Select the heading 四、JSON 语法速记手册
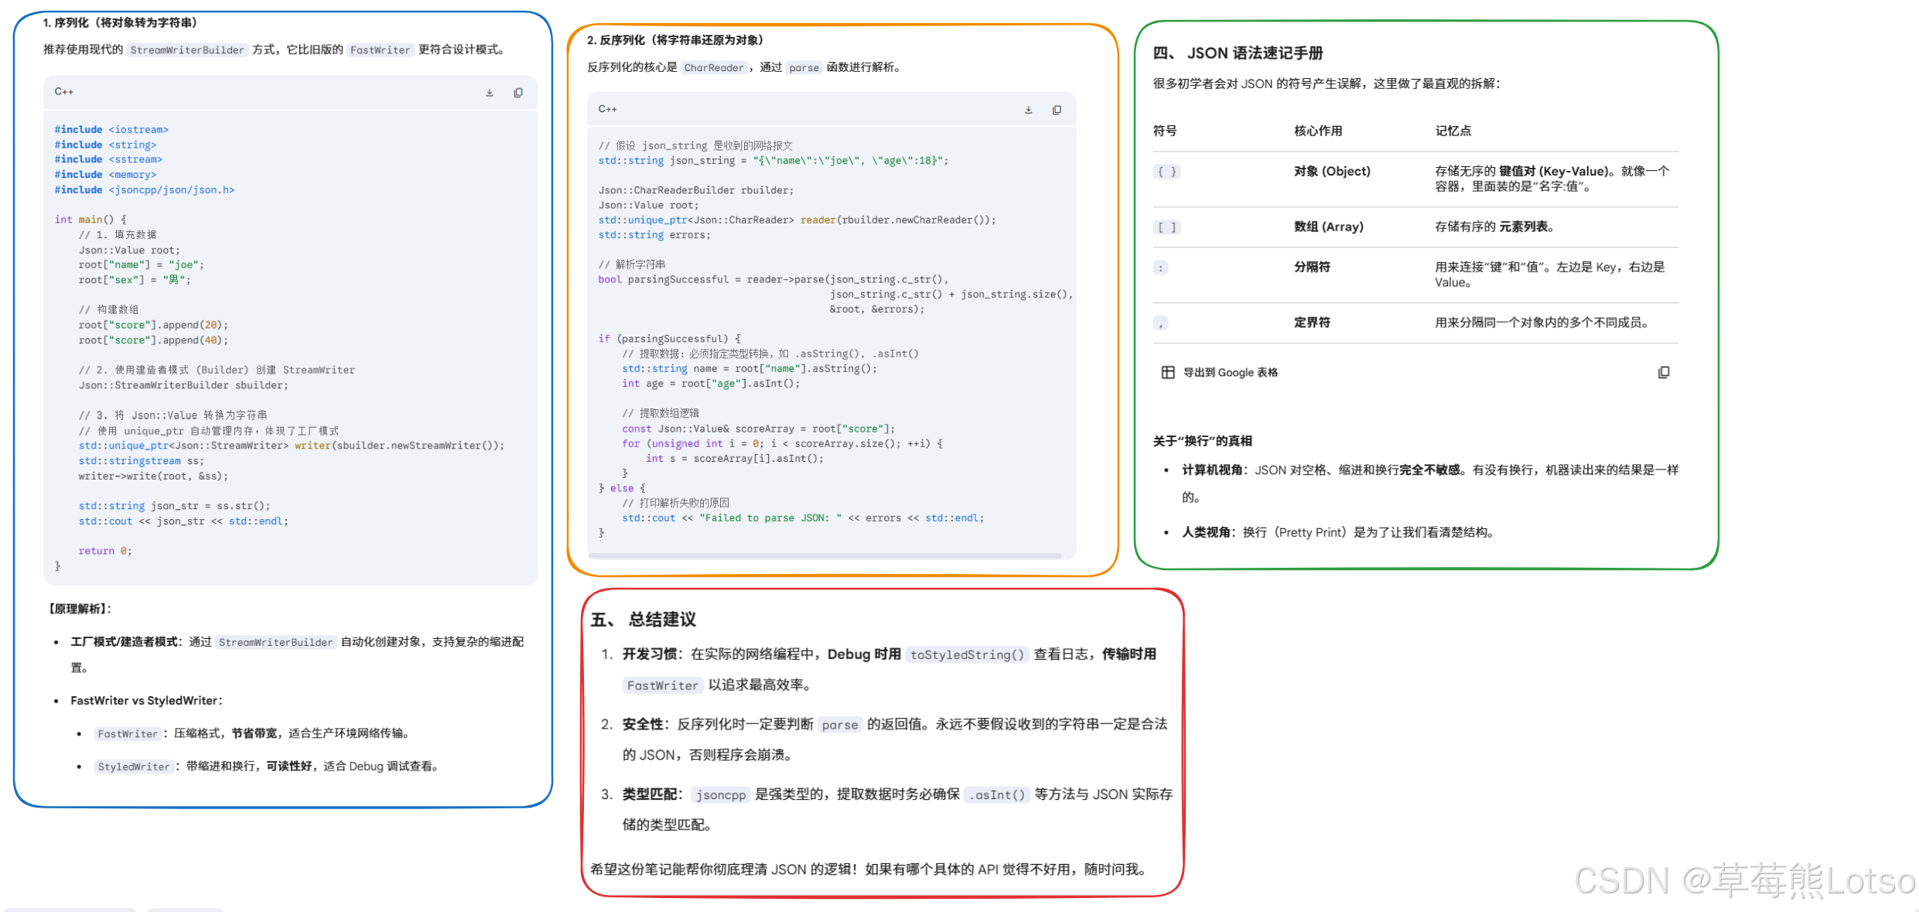The width and height of the screenshot is (1919, 912). [1238, 53]
